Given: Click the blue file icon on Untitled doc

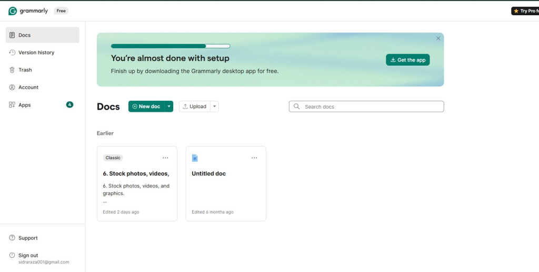Looking at the screenshot, I should [x=195, y=158].
